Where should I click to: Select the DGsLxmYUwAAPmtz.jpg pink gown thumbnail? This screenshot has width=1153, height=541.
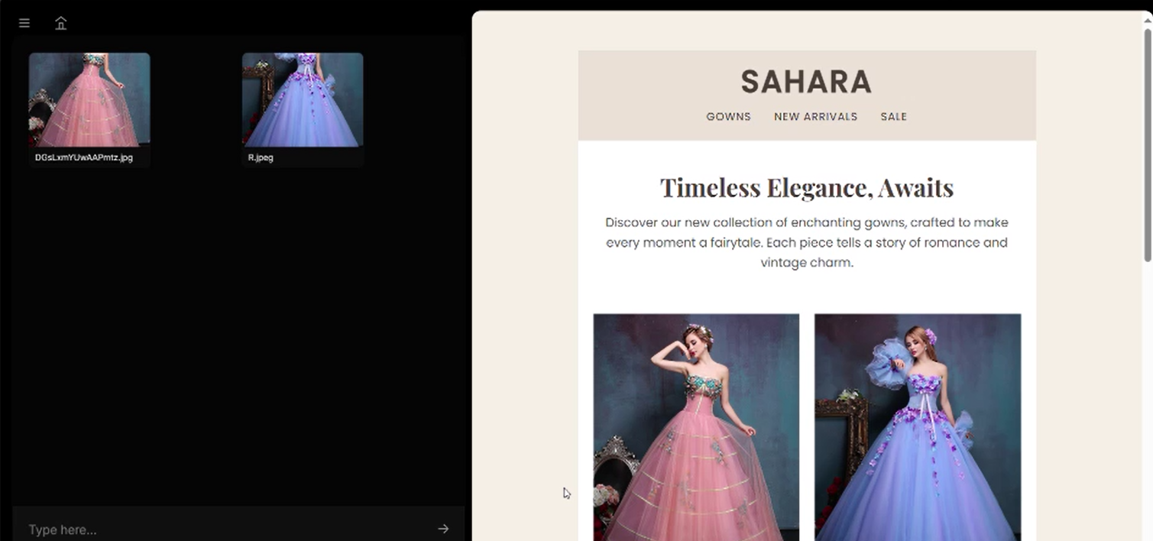pyautogui.click(x=89, y=99)
